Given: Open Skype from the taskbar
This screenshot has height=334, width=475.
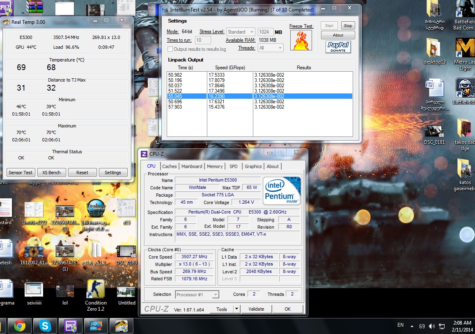Looking at the screenshot, I should [x=45, y=326].
